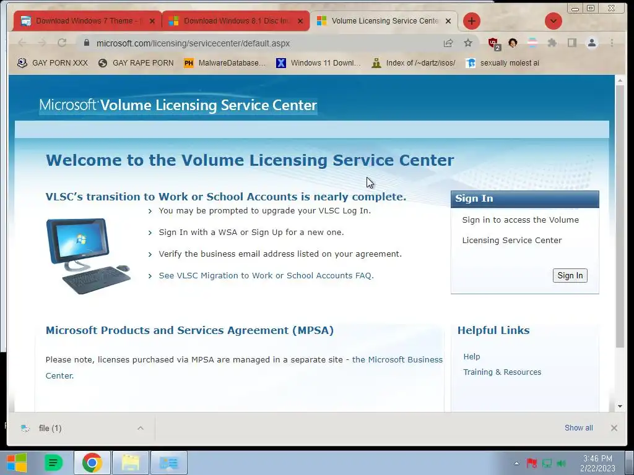Image resolution: width=634 pixels, height=475 pixels.
Task: Open the volume speaker tray icon
Action: (561, 463)
